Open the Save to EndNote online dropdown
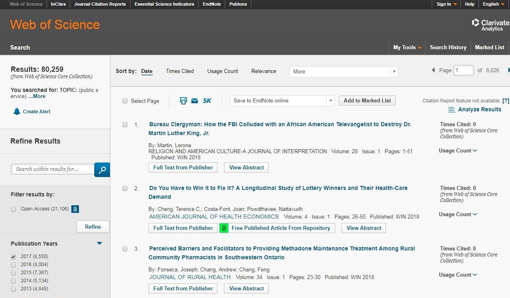The width and height of the screenshot is (510, 298). pyautogui.click(x=282, y=101)
